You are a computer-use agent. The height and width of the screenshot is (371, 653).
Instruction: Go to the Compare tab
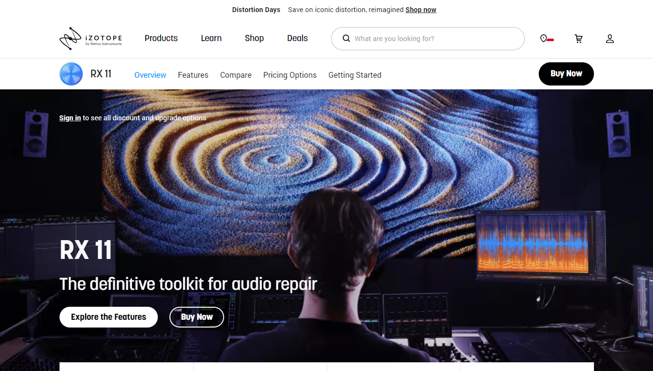click(x=236, y=75)
